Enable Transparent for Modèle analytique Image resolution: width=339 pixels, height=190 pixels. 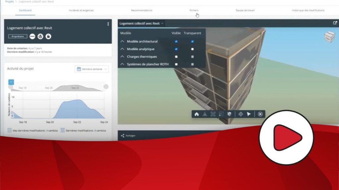click(x=192, y=49)
